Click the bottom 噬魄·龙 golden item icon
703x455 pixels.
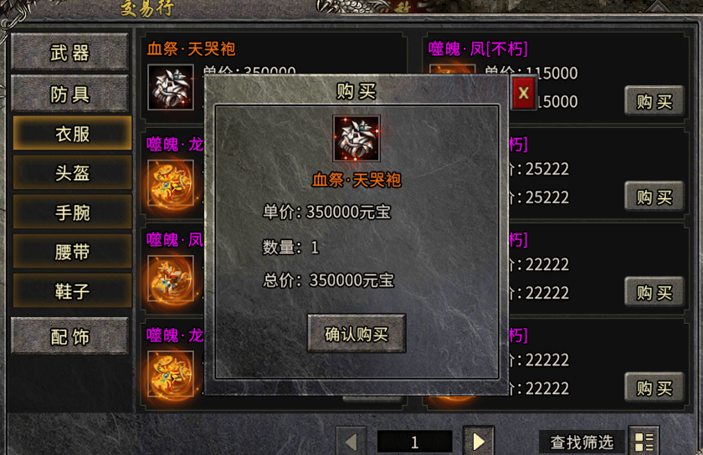point(171,374)
